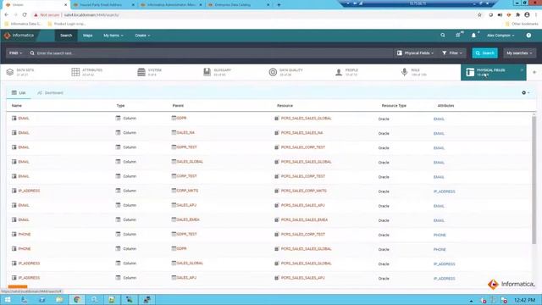Open PHONE attribute link in GDPR row

pyautogui.click(x=440, y=249)
